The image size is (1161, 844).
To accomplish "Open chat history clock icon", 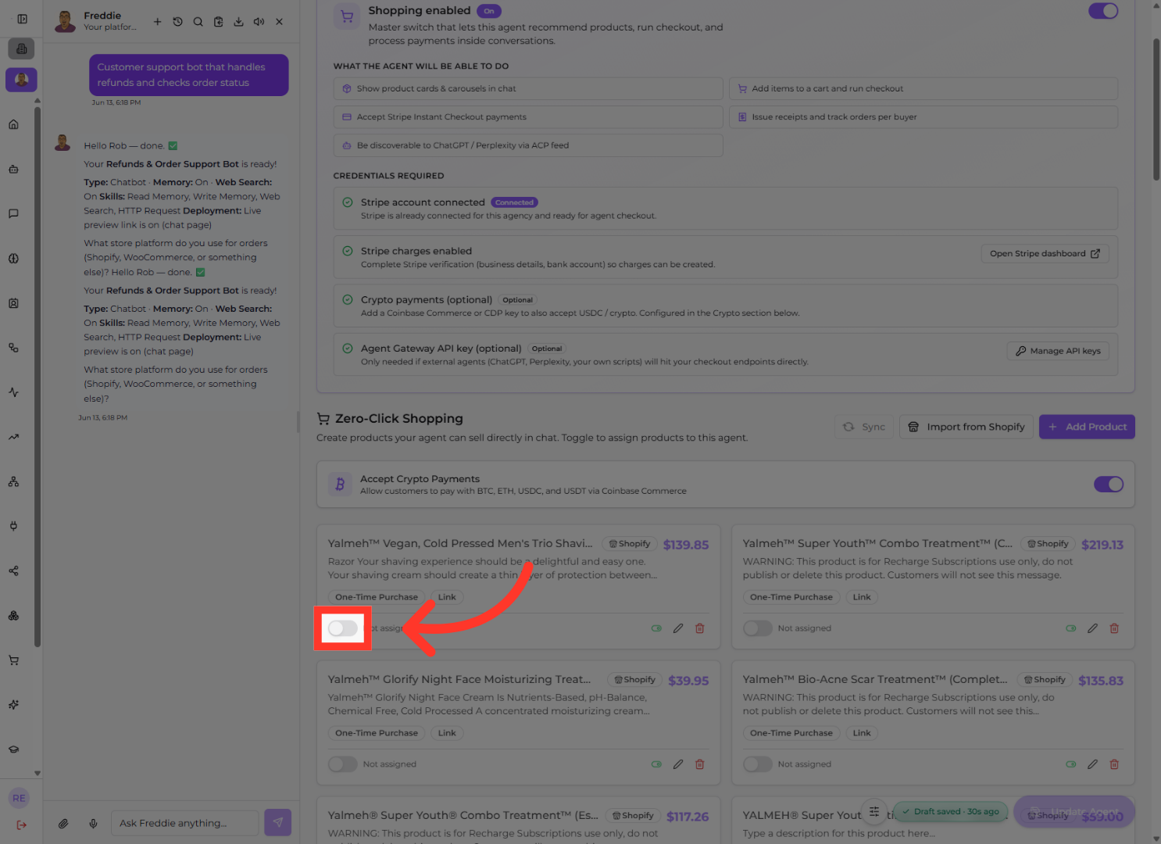I will [x=177, y=22].
